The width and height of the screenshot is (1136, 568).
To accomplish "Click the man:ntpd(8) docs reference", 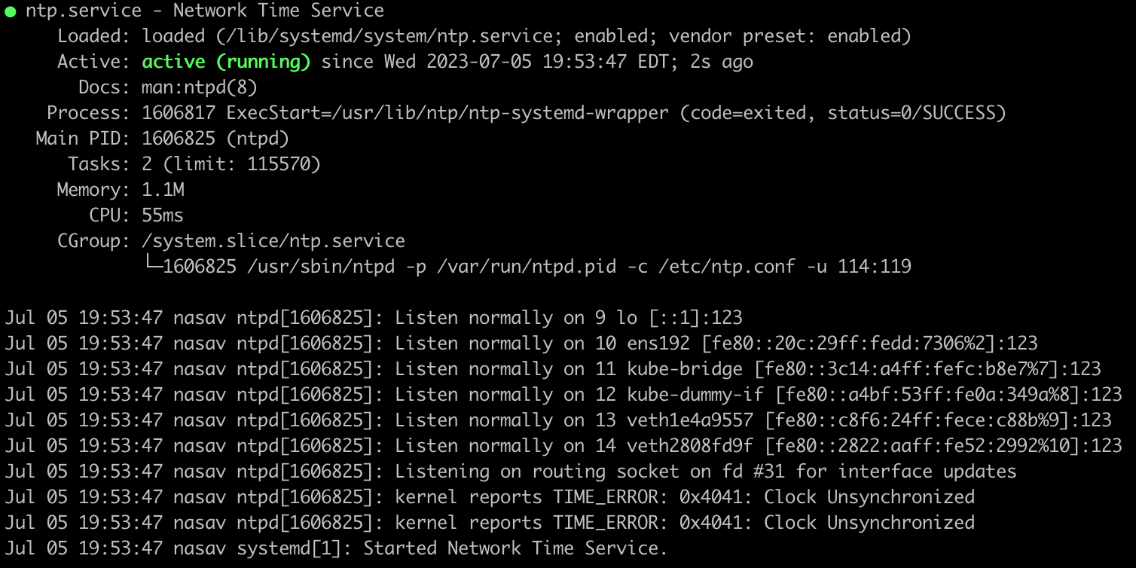I will pyautogui.click(x=200, y=87).
